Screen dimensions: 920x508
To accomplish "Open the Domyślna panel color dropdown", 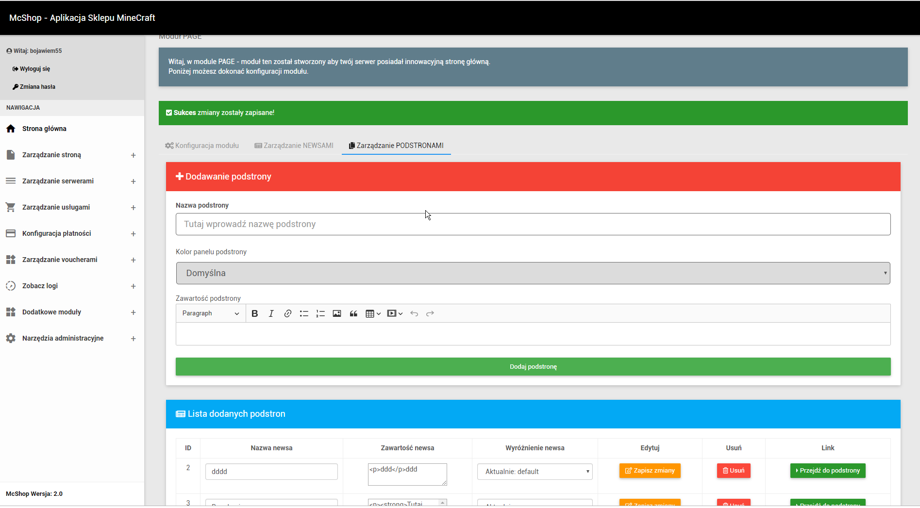I will (x=533, y=273).
